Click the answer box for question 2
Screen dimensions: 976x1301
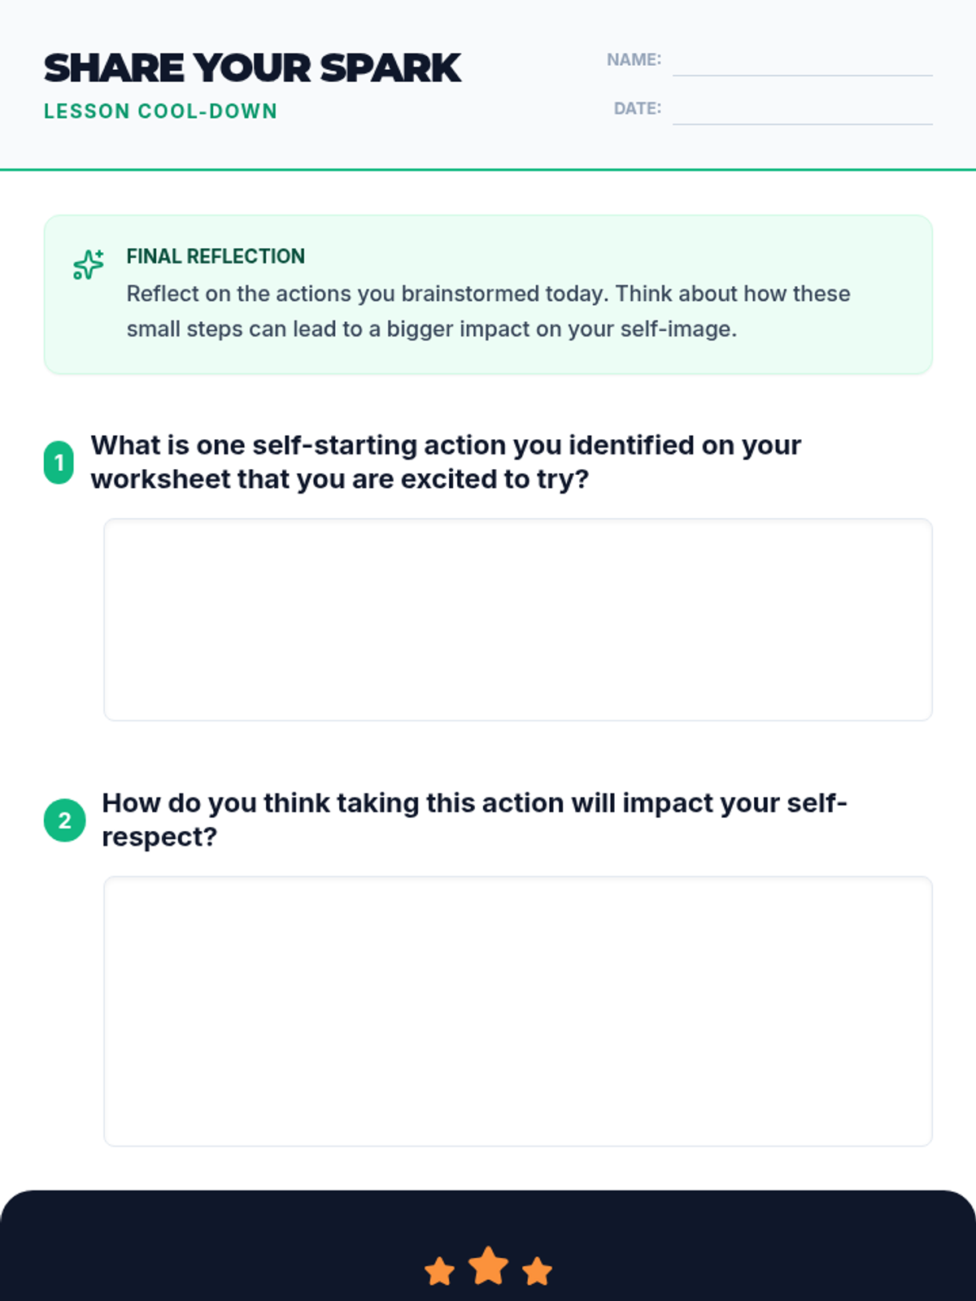[518, 1012]
